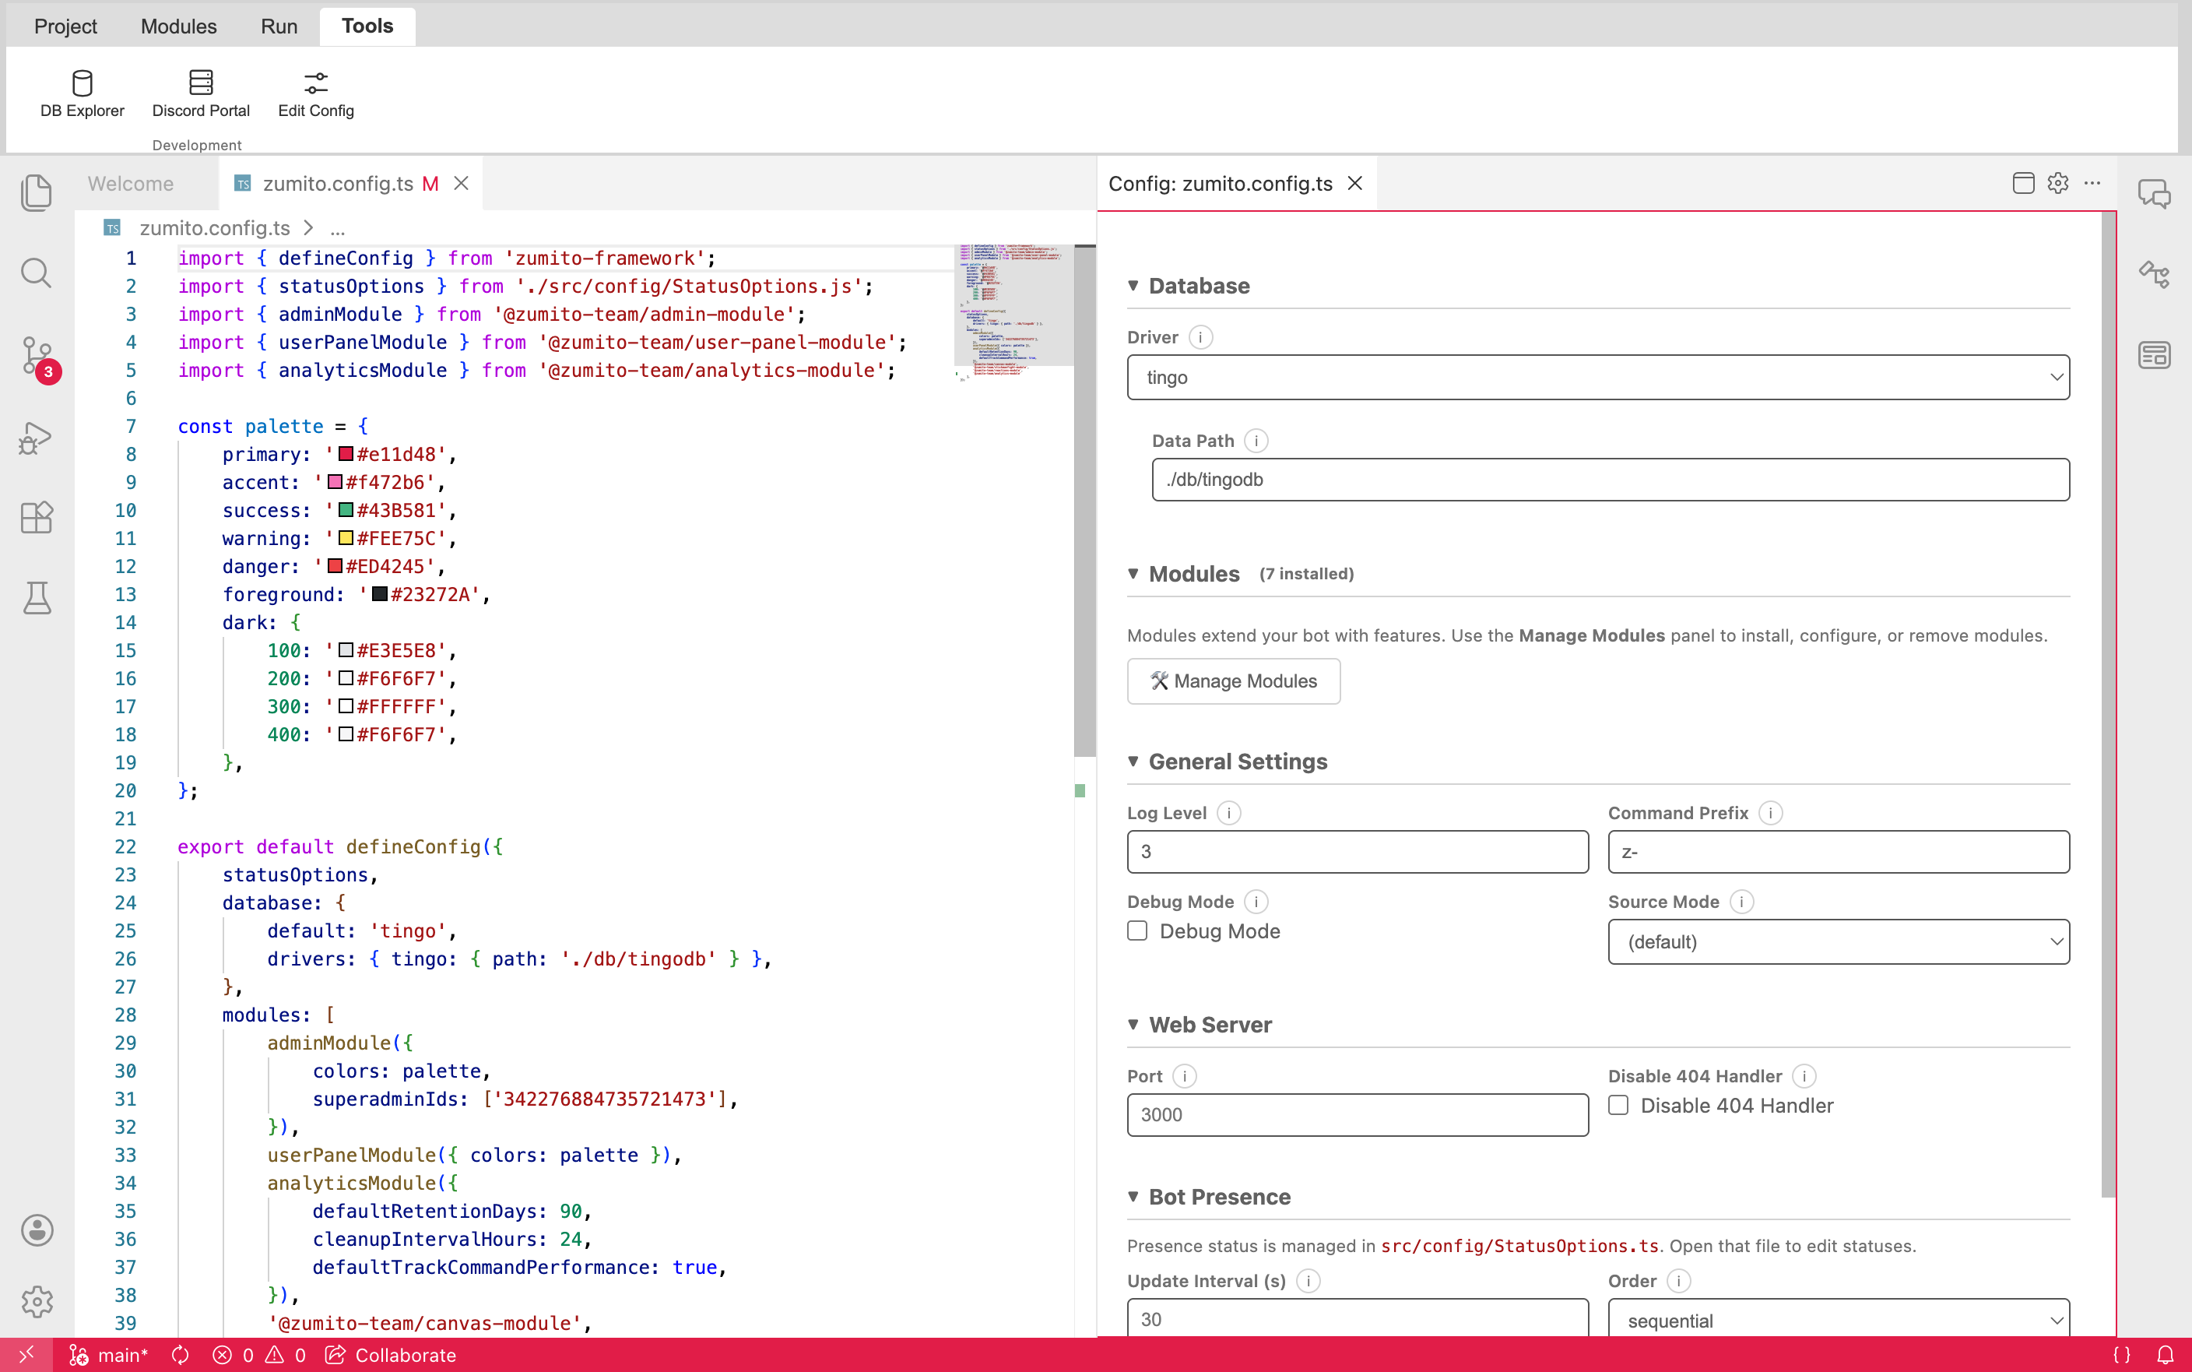Viewport: 2192px width, 1372px height.
Task: Open the Driver dropdown showing tingo
Action: click(x=1598, y=378)
